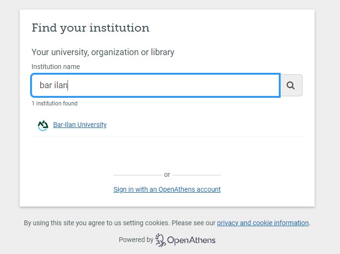
Task: Click the "Powered by" text
Action: tap(136, 240)
